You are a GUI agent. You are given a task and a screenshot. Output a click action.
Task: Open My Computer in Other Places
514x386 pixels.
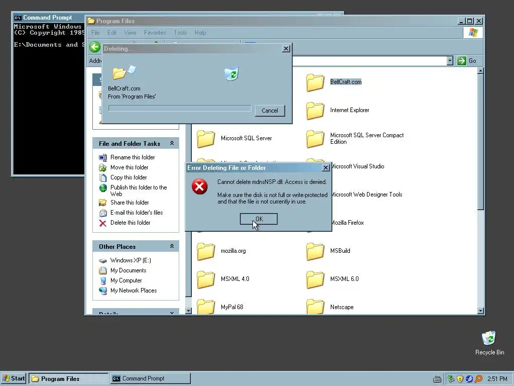120,280
